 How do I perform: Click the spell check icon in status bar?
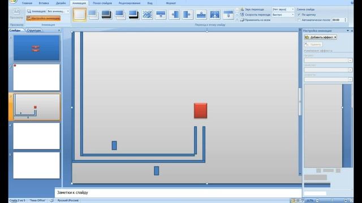51,201
